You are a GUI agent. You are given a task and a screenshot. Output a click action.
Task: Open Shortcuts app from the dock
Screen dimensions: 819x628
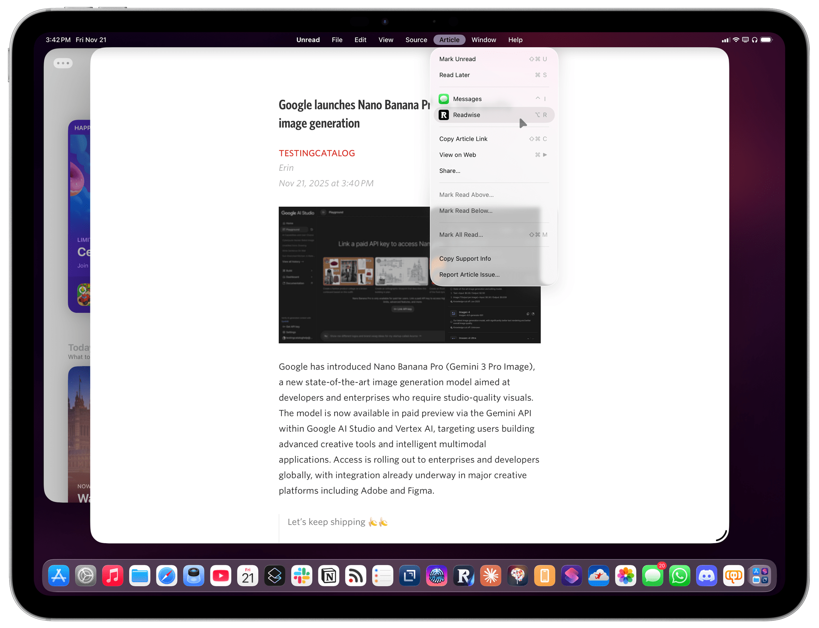[x=571, y=576]
